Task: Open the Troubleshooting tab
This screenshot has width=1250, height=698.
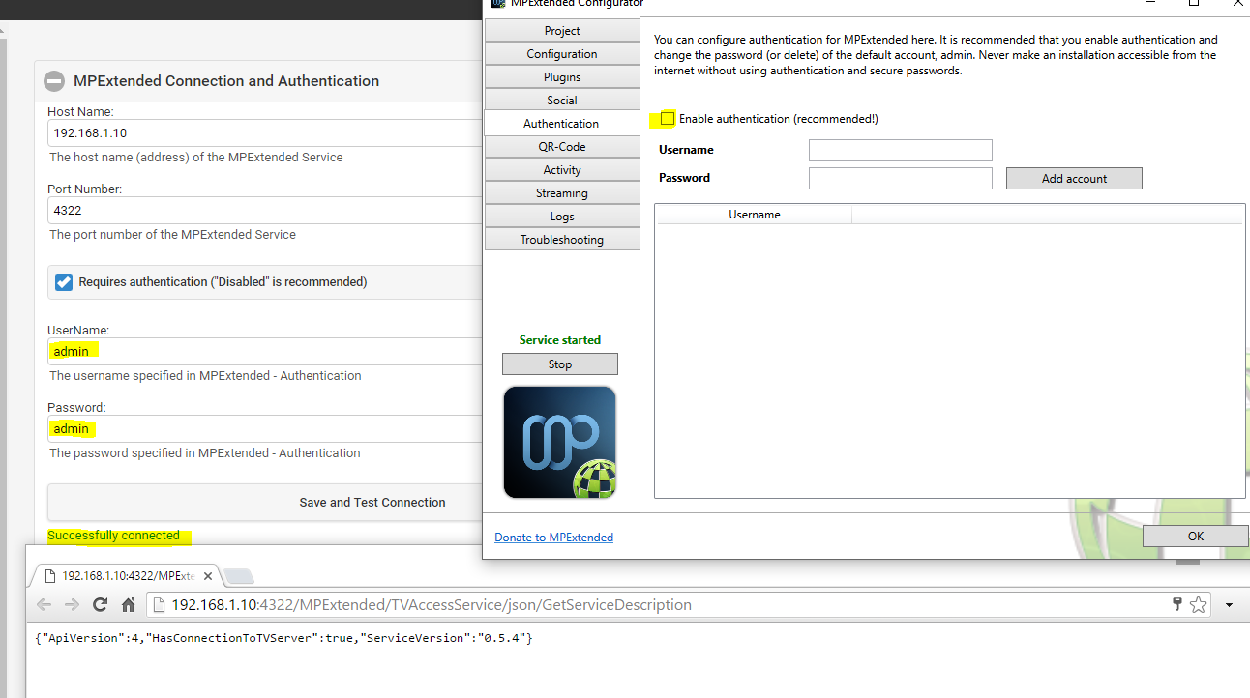Action: point(562,240)
